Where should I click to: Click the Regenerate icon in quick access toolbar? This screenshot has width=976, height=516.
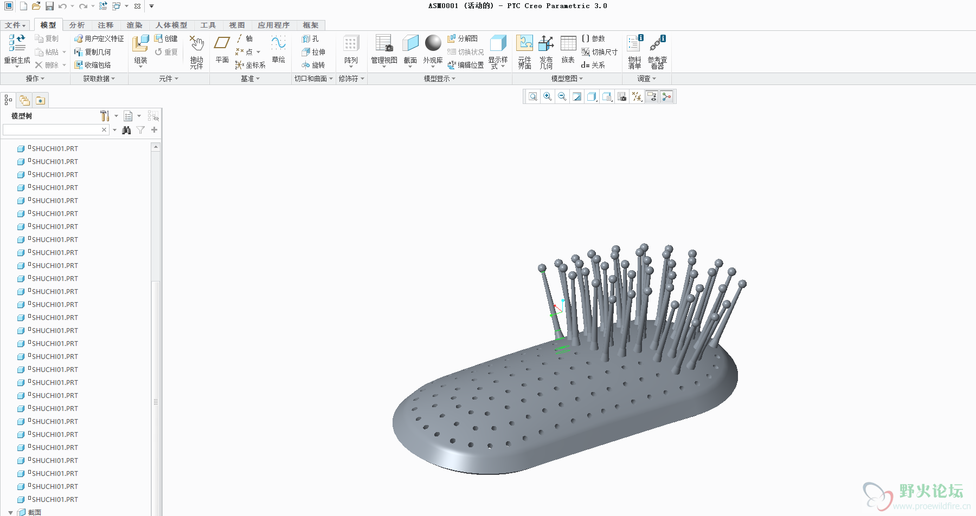(103, 6)
